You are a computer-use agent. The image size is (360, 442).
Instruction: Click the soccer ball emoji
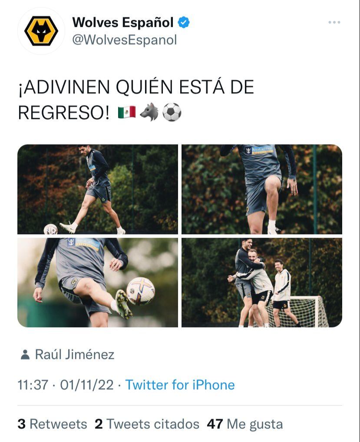coord(172,112)
